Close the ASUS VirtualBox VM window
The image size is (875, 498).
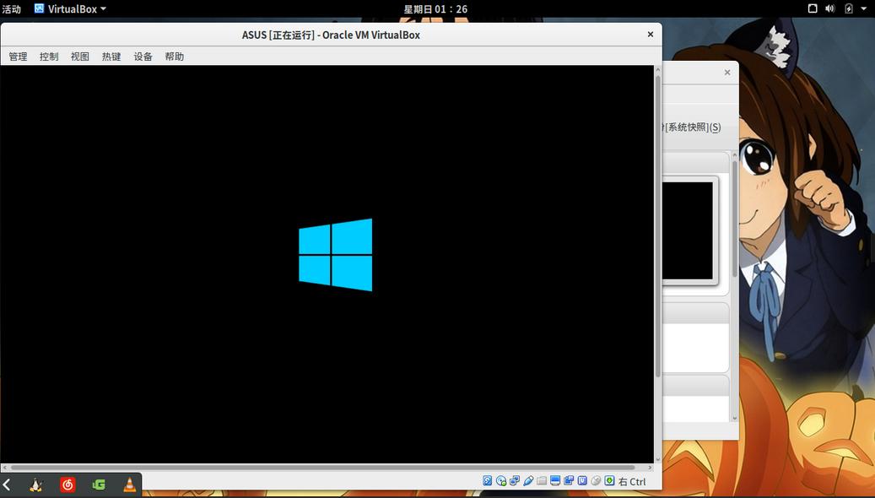(650, 35)
